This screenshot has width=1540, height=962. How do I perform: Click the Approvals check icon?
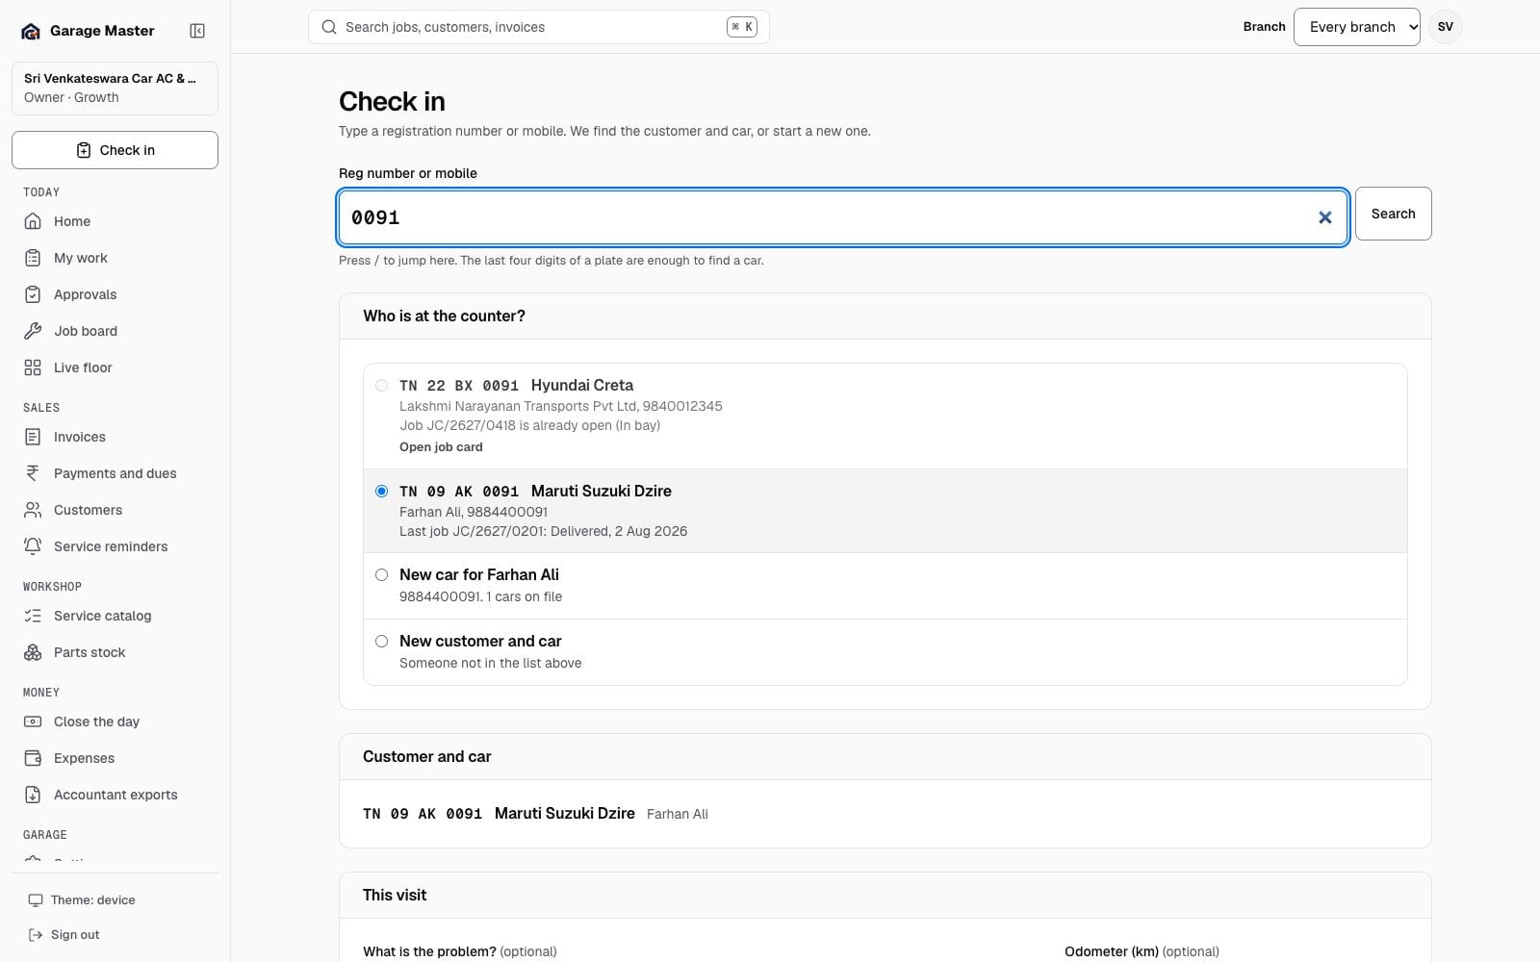click(x=33, y=294)
